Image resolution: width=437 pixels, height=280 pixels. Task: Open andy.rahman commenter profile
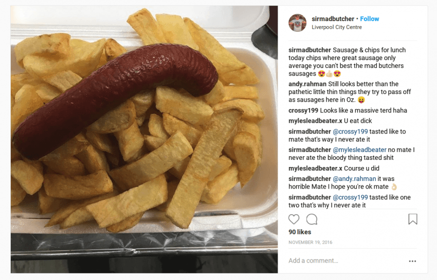[307, 84]
